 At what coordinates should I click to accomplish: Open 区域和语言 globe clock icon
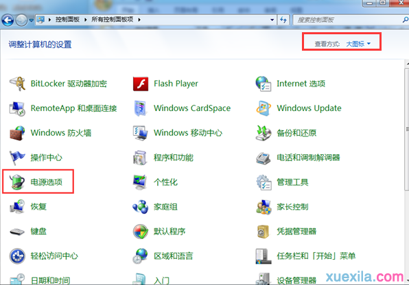[x=140, y=256]
